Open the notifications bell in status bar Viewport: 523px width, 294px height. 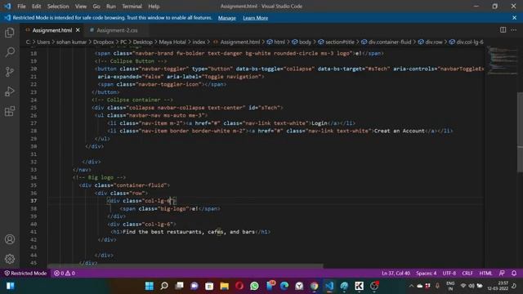point(514,273)
